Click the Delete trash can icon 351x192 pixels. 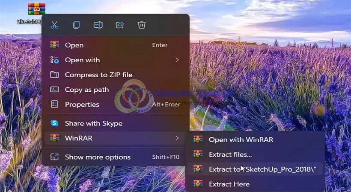[142, 25]
